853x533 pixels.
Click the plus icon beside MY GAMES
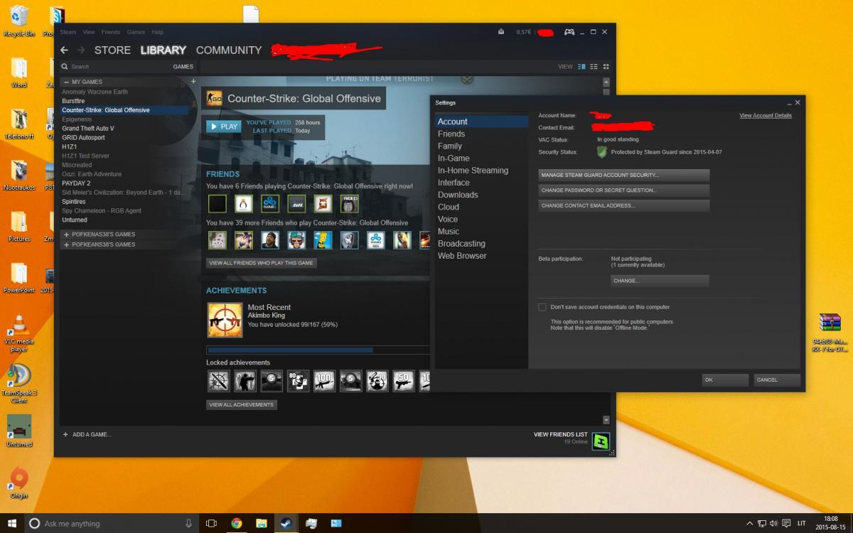point(193,82)
